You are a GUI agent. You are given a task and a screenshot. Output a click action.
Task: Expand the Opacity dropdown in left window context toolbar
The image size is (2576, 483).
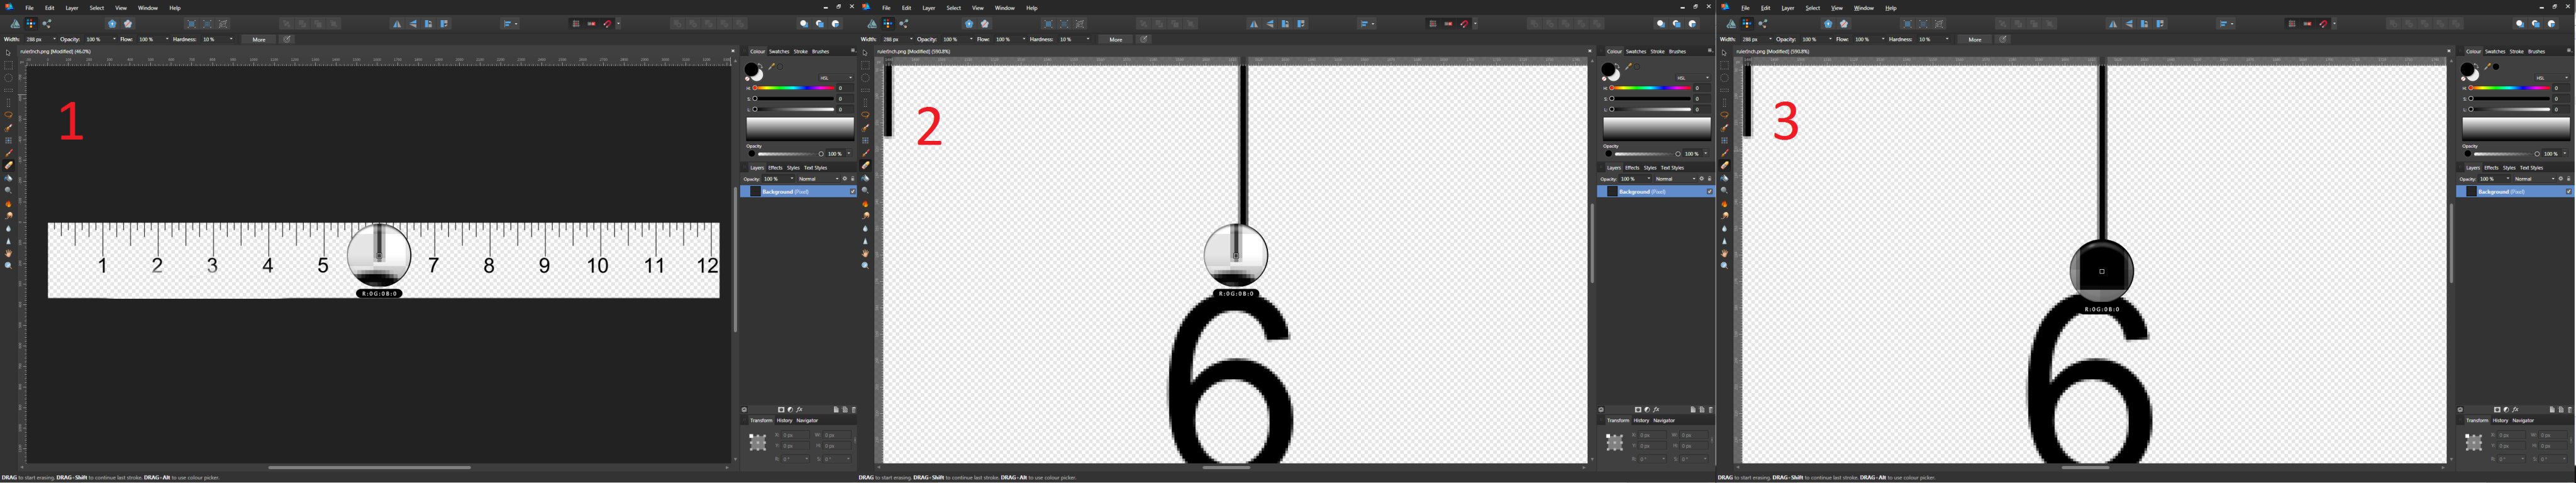click(x=114, y=39)
